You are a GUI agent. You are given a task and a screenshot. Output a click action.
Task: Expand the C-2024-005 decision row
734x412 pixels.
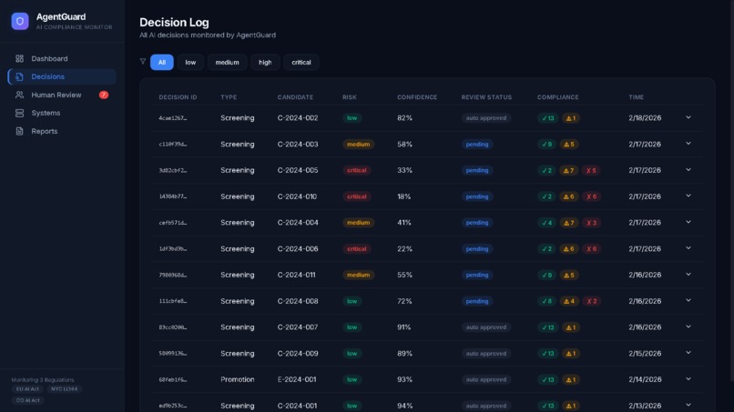[x=688, y=170]
